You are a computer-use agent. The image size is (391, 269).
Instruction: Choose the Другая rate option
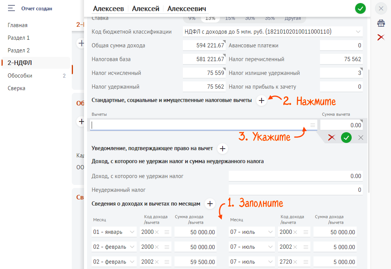(292, 18)
